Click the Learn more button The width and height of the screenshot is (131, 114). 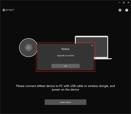(x=65, y=102)
